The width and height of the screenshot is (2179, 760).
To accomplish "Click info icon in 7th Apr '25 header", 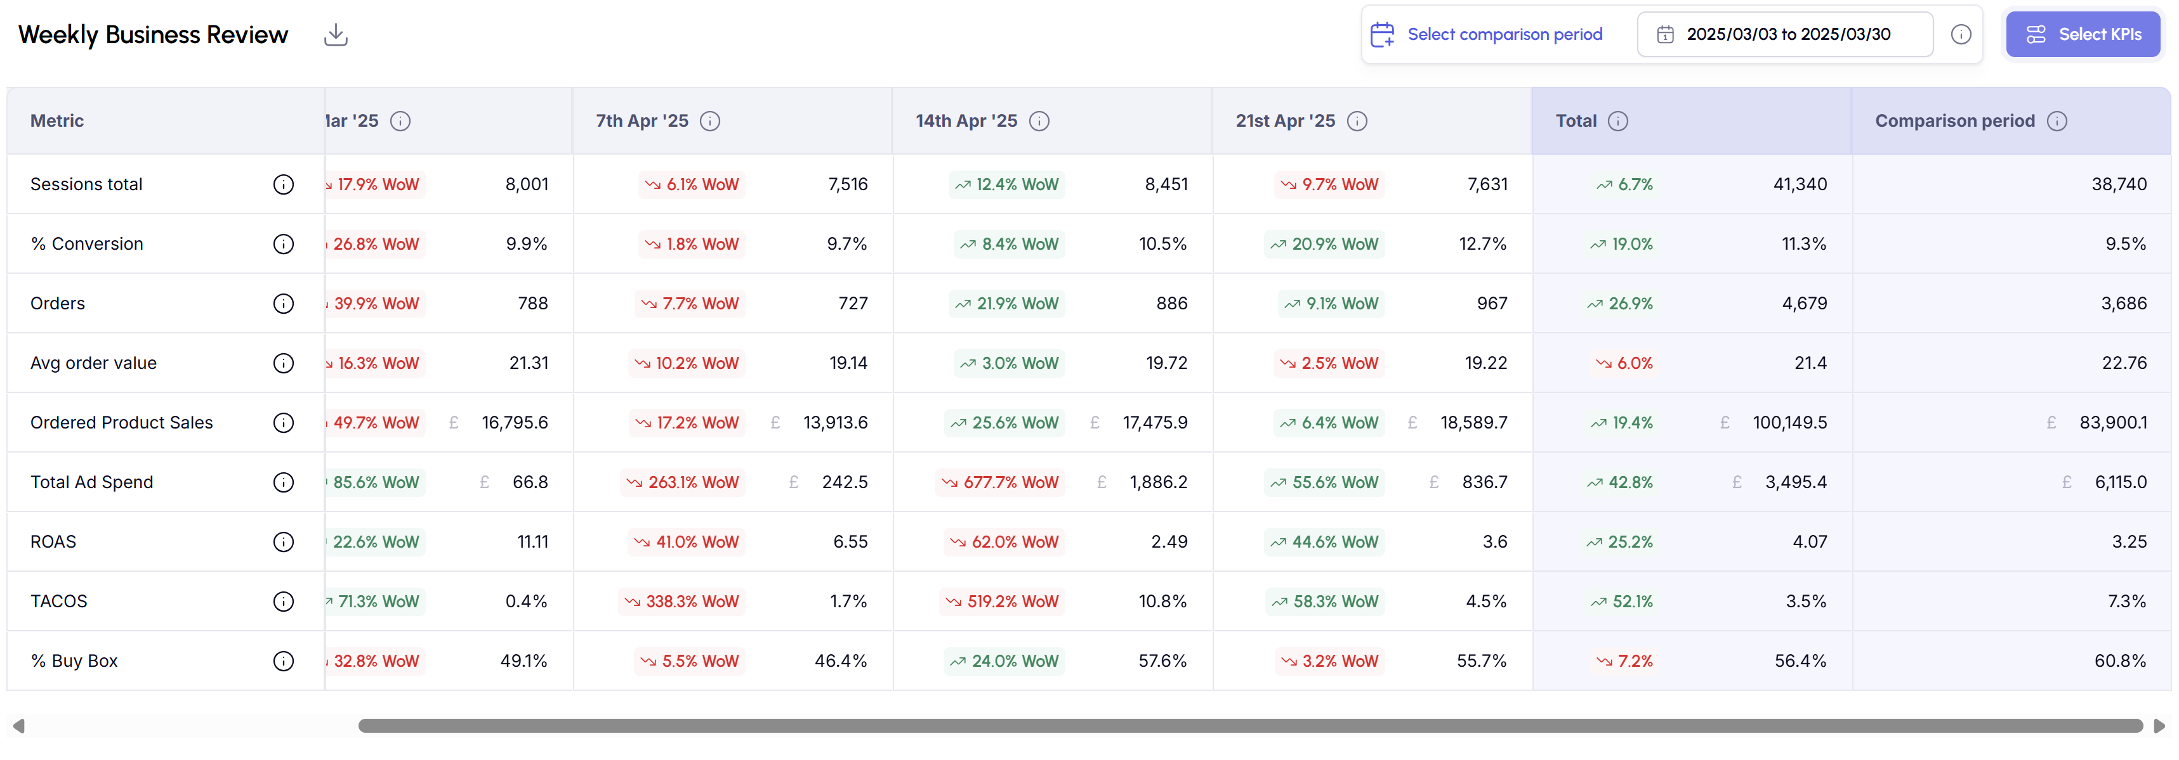I will [711, 122].
